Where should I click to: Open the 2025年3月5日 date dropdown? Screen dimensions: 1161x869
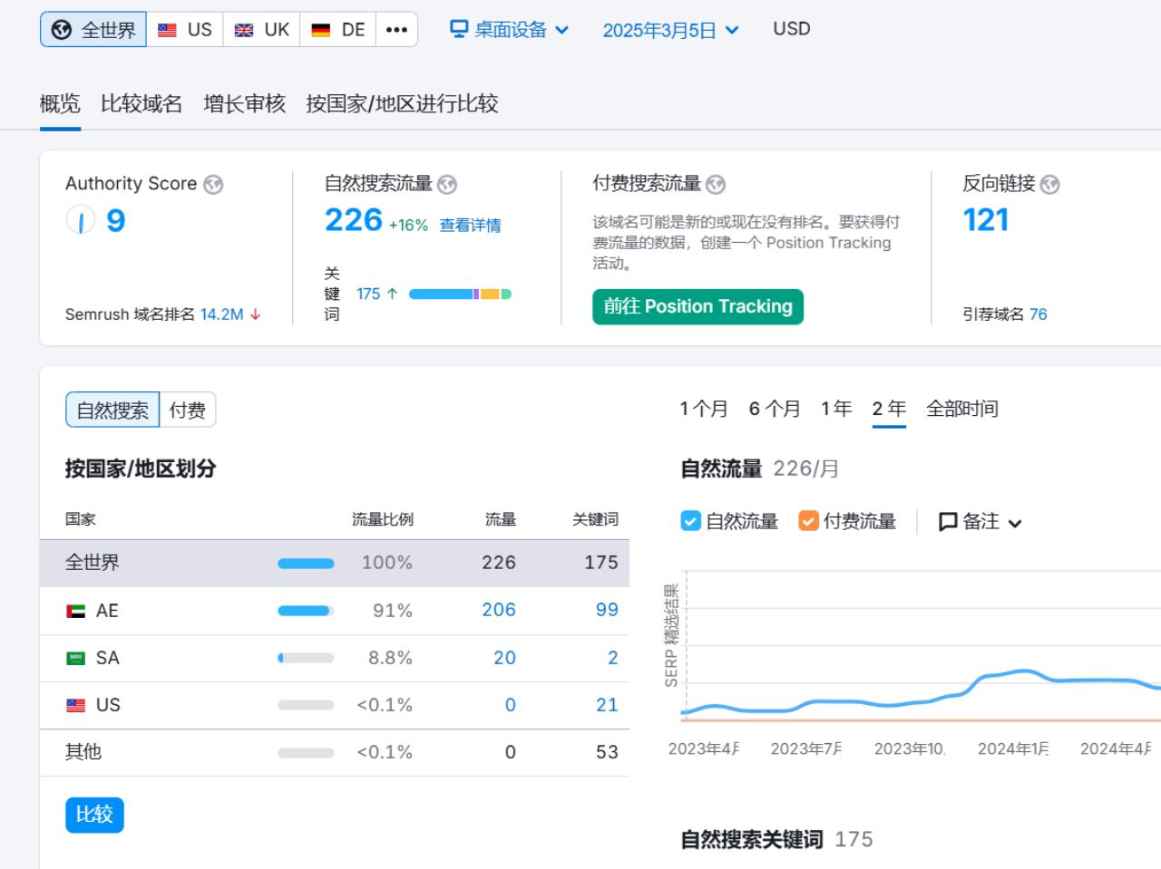pos(670,30)
